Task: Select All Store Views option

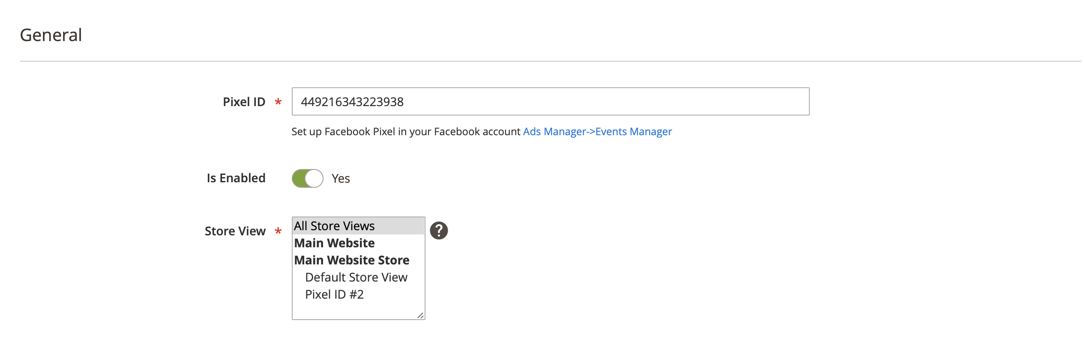Action: (358, 226)
